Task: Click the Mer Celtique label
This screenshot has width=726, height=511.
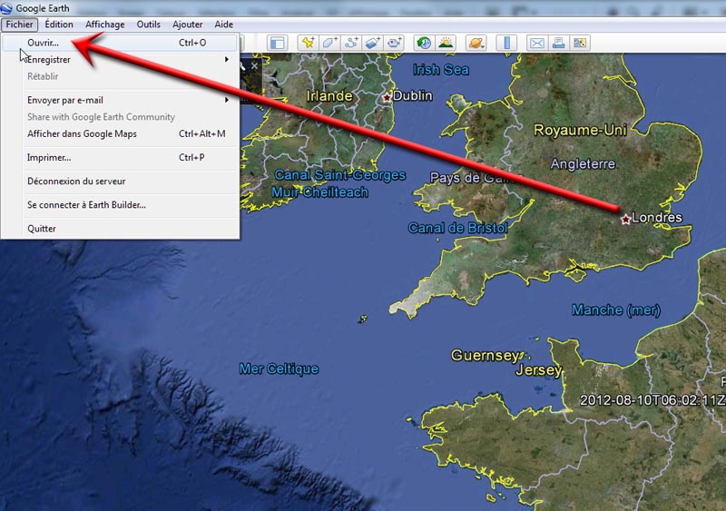Action: 279,369
